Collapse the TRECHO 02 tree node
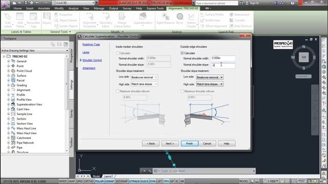The height and width of the screenshot is (184, 328). 4,56
